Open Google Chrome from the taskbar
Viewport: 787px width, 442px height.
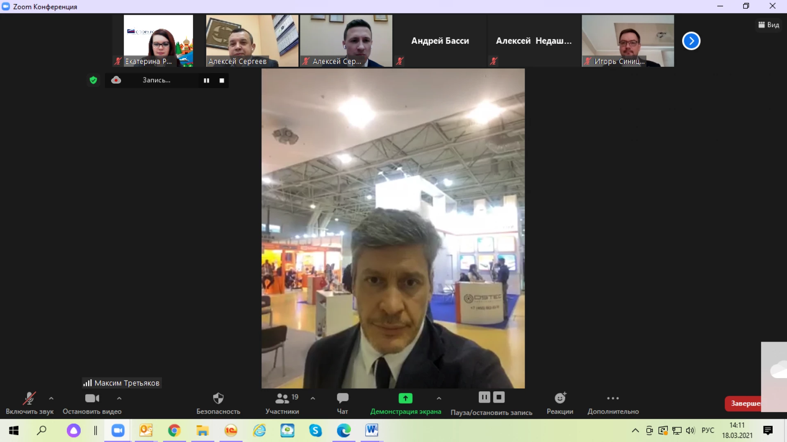[x=174, y=431]
